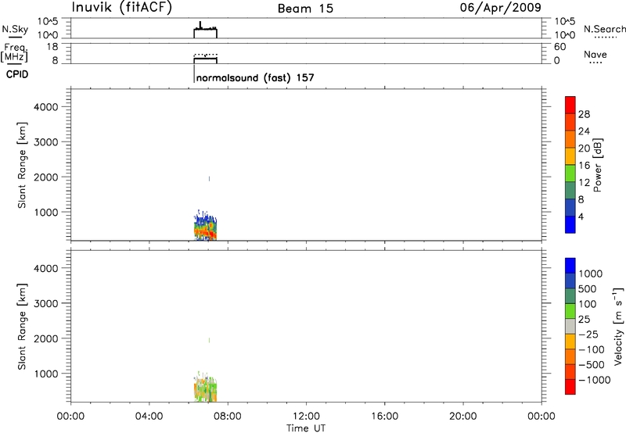This screenshot has width=626, height=433.
Task: Click the yellow 16-20 dB Power colorbar segment
Action: click(570, 156)
